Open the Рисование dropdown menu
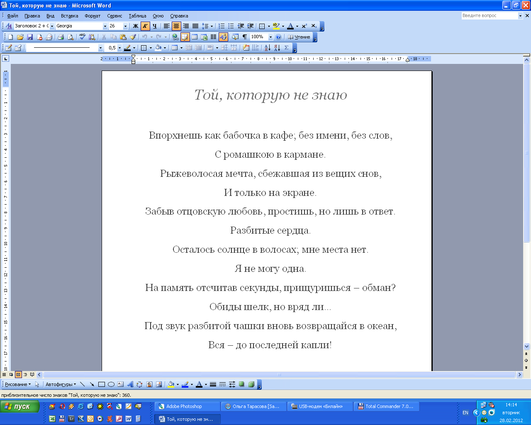This screenshot has width=531, height=425. coord(18,384)
